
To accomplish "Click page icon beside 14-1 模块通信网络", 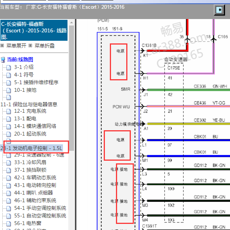I will tap(9, 127).
